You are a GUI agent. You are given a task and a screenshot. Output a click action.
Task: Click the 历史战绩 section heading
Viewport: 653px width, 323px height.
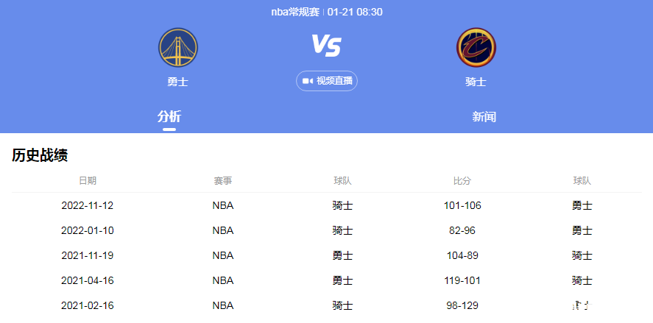(x=40, y=155)
